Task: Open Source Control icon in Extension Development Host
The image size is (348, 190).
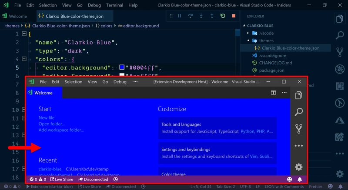Action: point(298,129)
